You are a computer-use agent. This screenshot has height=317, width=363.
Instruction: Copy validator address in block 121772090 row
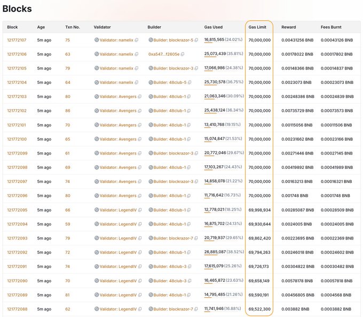click(140, 281)
